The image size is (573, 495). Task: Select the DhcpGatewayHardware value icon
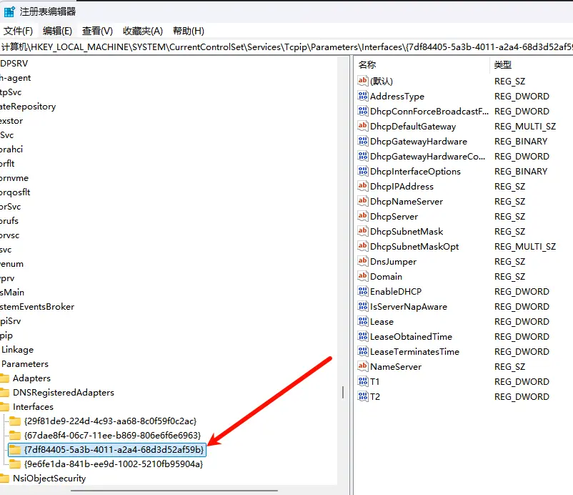point(362,141)
